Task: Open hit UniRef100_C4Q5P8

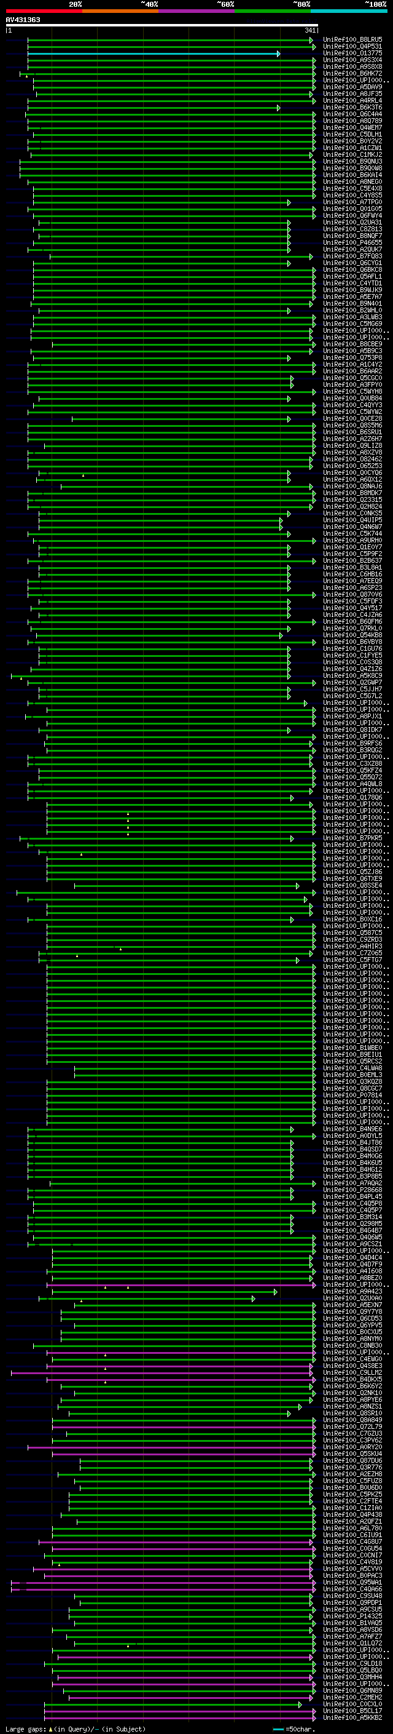Action: [352, 1204]
